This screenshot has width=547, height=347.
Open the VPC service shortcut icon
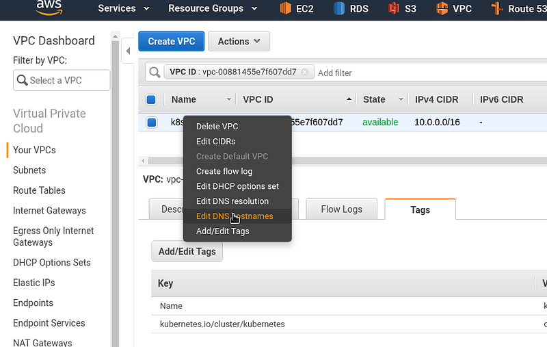(442, 8)
